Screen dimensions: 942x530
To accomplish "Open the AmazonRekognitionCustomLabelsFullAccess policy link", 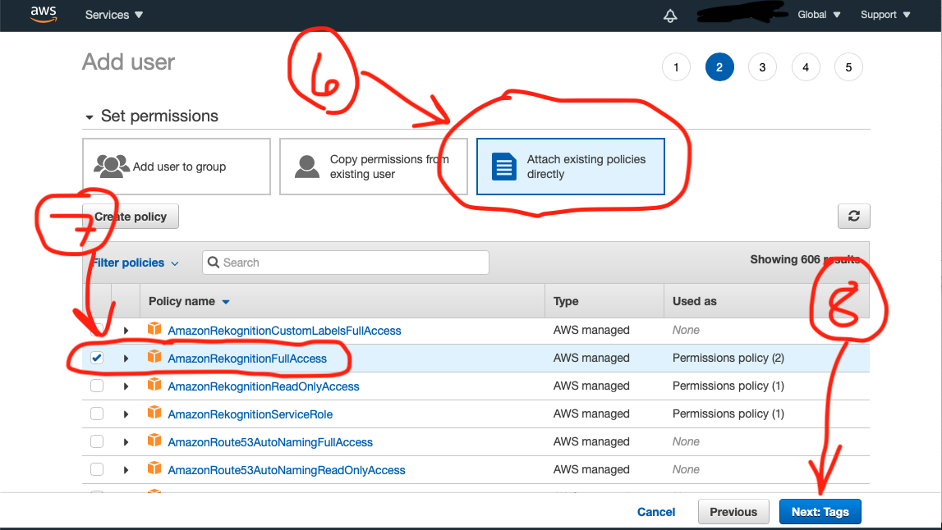I will pos(284,331).
